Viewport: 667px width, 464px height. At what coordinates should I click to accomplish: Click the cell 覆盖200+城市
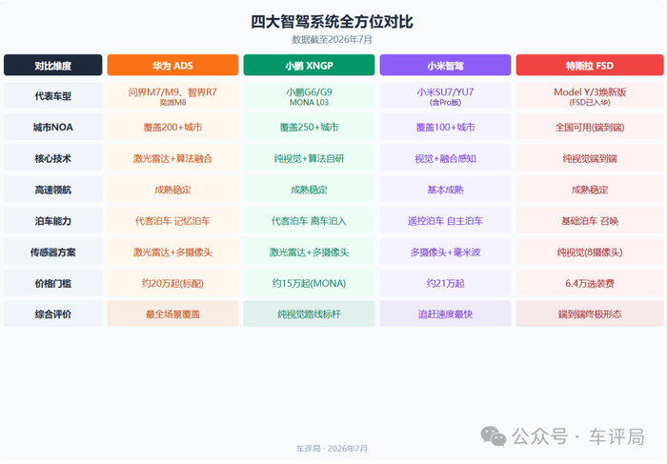point(172,127)
